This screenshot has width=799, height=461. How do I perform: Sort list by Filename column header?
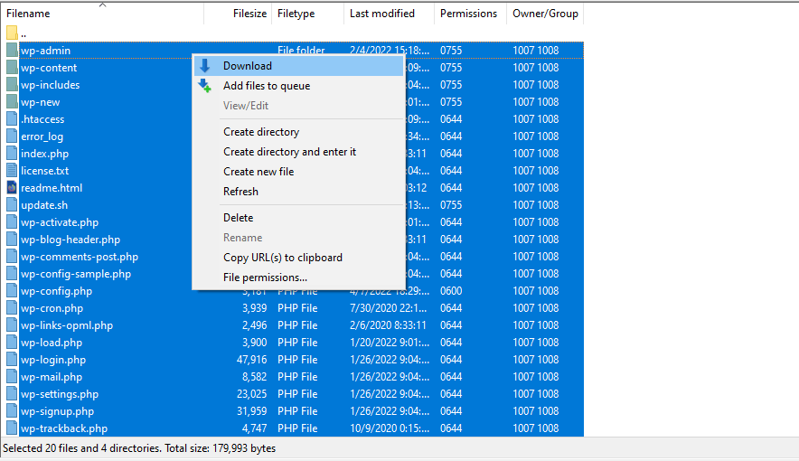[x=102, y=14]
